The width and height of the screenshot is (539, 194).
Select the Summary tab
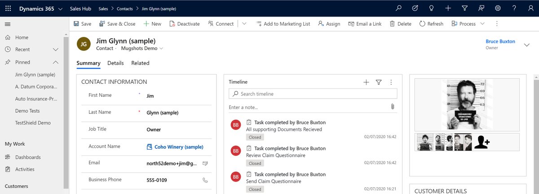coord(88,63)
